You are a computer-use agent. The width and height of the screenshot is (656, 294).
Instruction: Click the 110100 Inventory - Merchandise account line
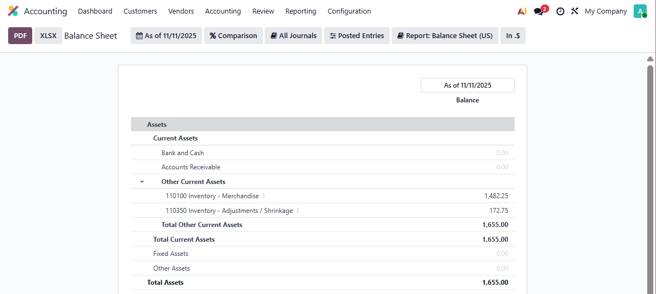tap(212, 196)
